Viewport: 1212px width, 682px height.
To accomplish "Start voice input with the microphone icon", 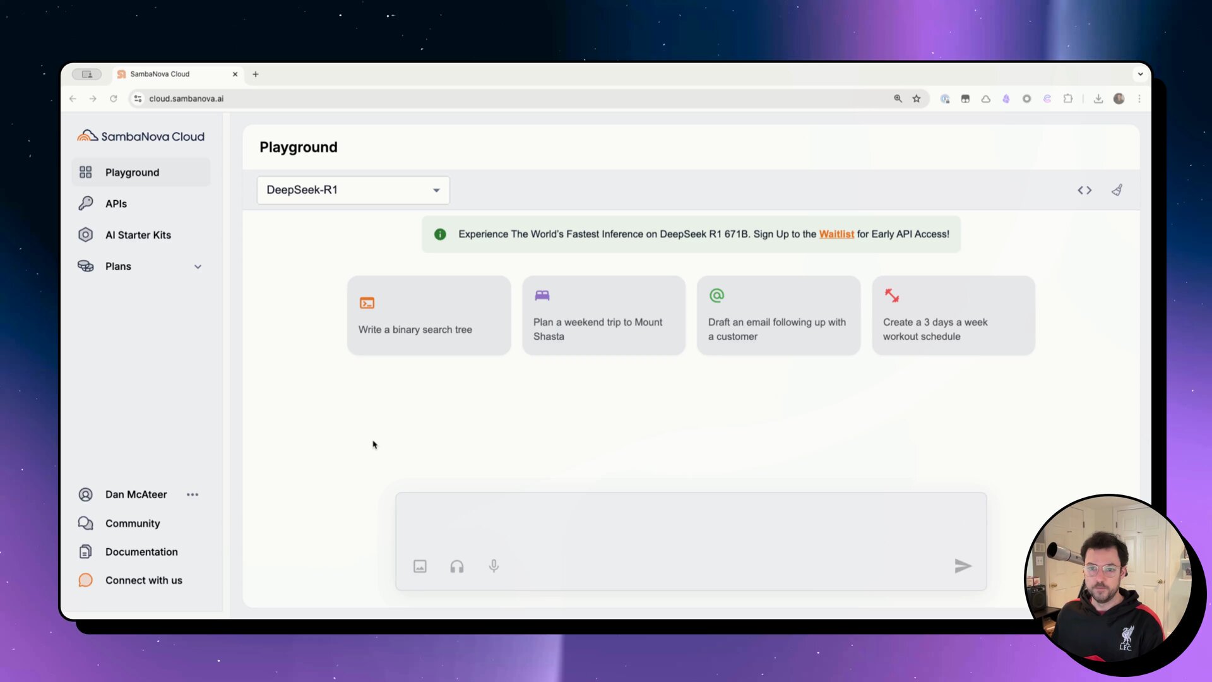I will (494, 566).
